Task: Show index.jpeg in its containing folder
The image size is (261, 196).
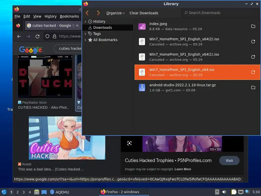Action: (253, 26)
